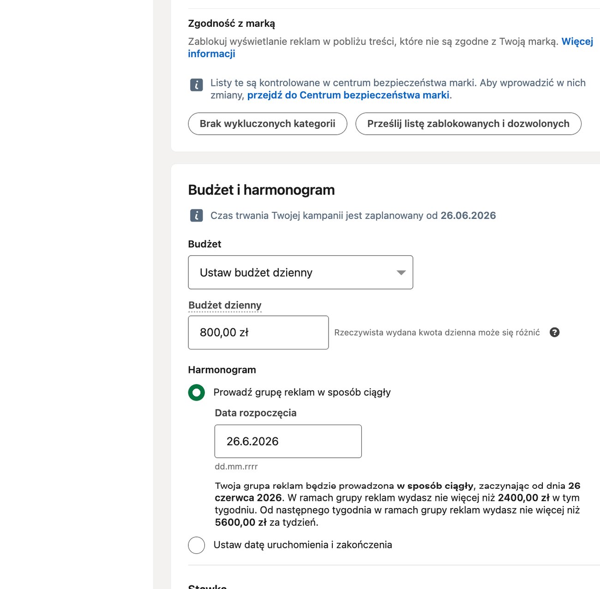Click the 'Budżet dzienny' dotted-underline label

click(x=225, y=305)
